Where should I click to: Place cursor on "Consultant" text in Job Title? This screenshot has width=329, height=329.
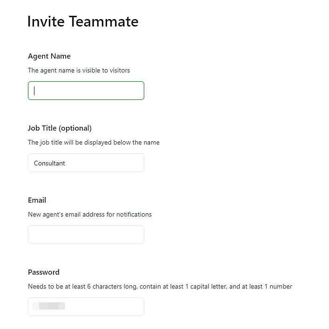pyautogui.click(x=49, y=164)
